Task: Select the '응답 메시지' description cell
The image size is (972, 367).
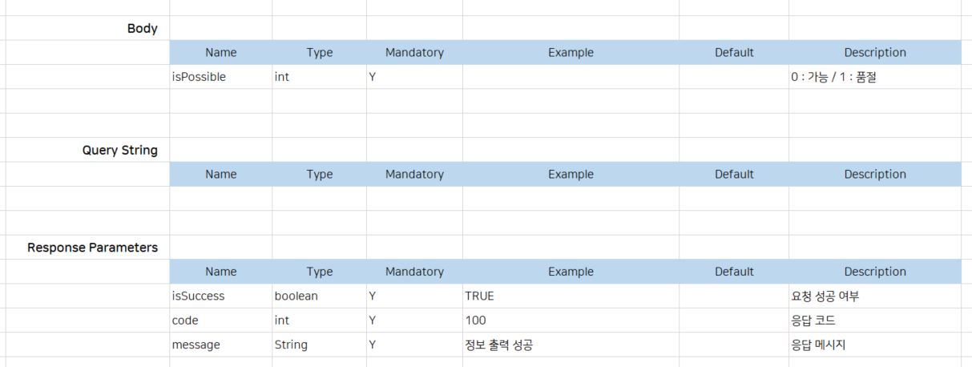Action: (x=818, y=345)
